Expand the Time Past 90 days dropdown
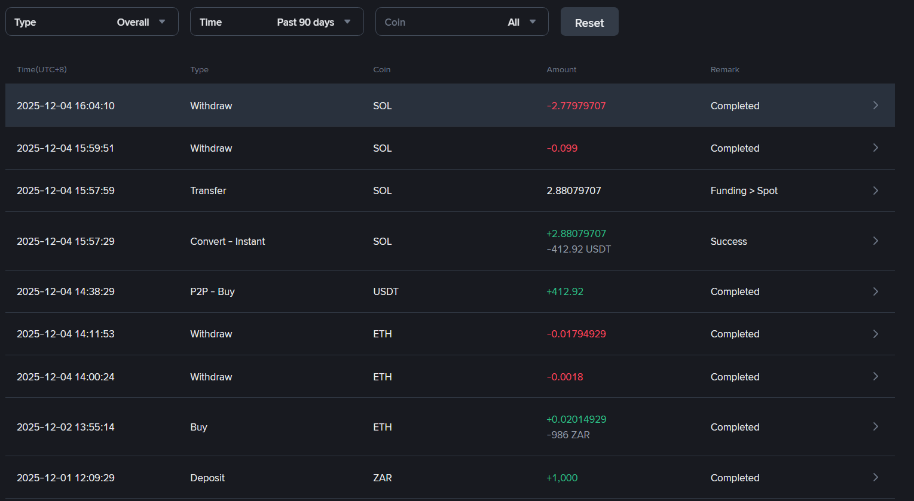The height and width of the screenshot is (501, 914). pos(277,22)
